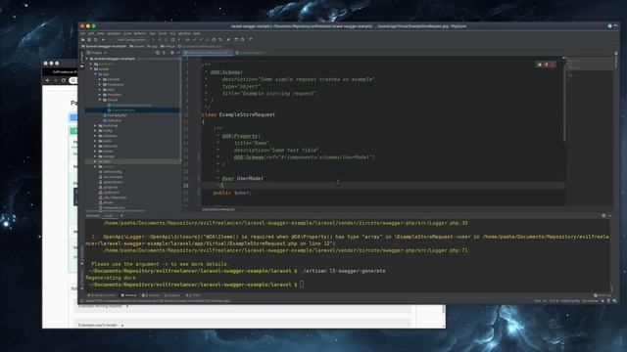The height and width of the screenshot is (352, 627).
Task: Select the Virtual breadcrumb folder
Action: [168, 46]
